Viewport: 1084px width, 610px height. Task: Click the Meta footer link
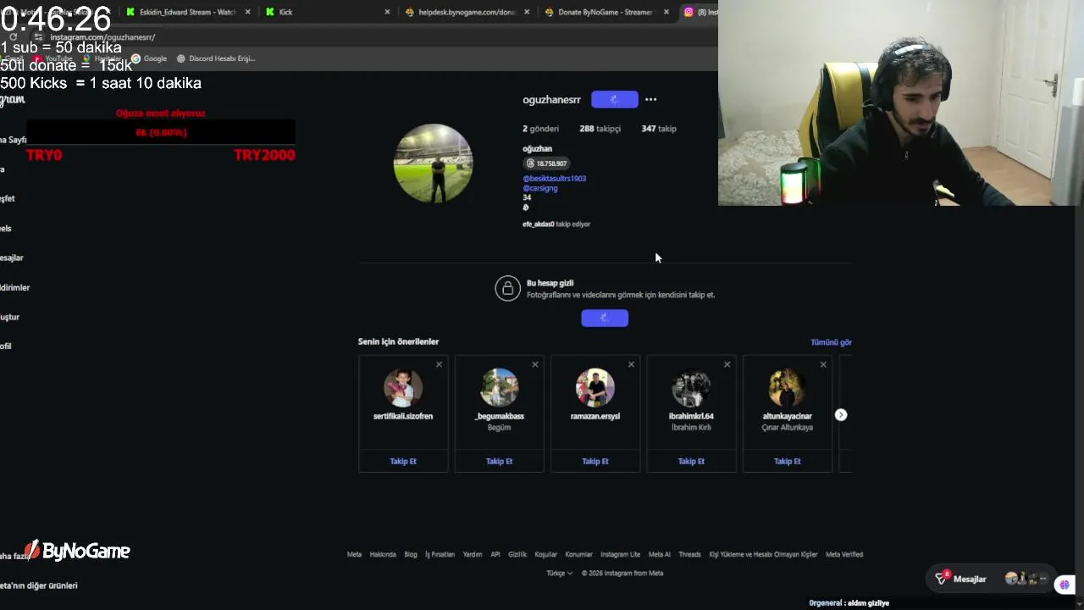pyautogui.click(x=354, y=554)
